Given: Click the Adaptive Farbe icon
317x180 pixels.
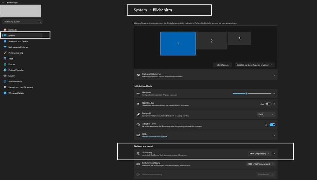Looking at the screenshot, I should click(x=138, y=125).
